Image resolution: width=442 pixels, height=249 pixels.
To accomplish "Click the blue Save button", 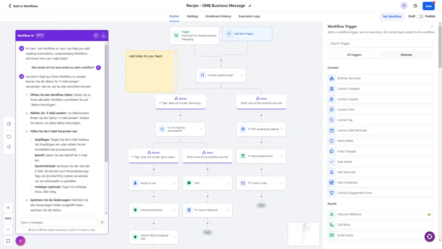I will [x=428, y=6].
